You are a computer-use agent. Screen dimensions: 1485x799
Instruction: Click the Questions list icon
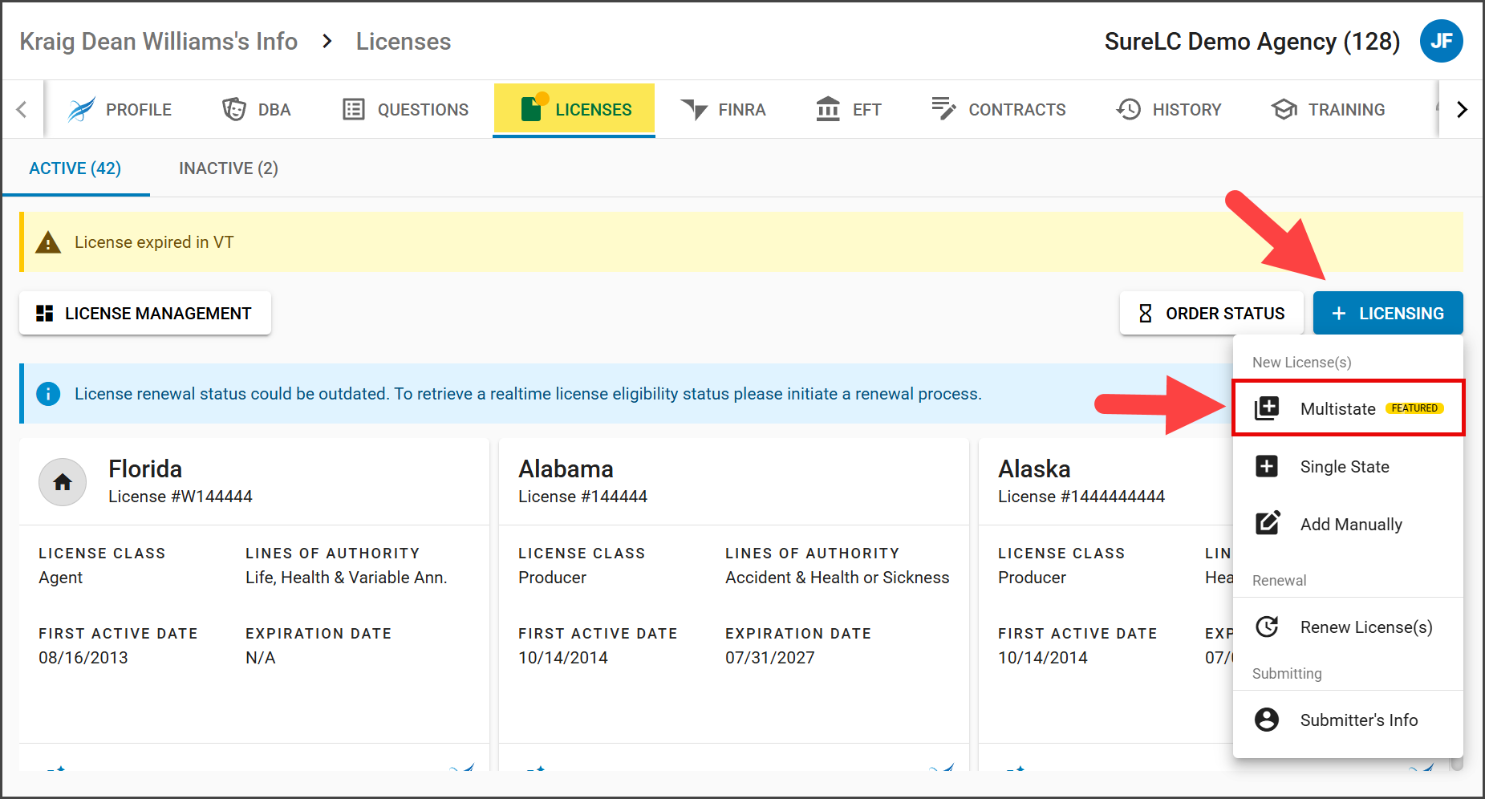point(354,109)
